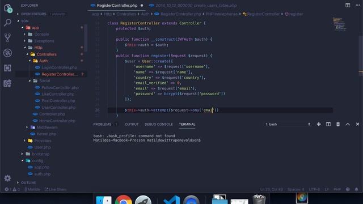This screenshot has width=363, height=204.
Task: Open the Live Share activity bar icon
Action: tap(7, 83)
